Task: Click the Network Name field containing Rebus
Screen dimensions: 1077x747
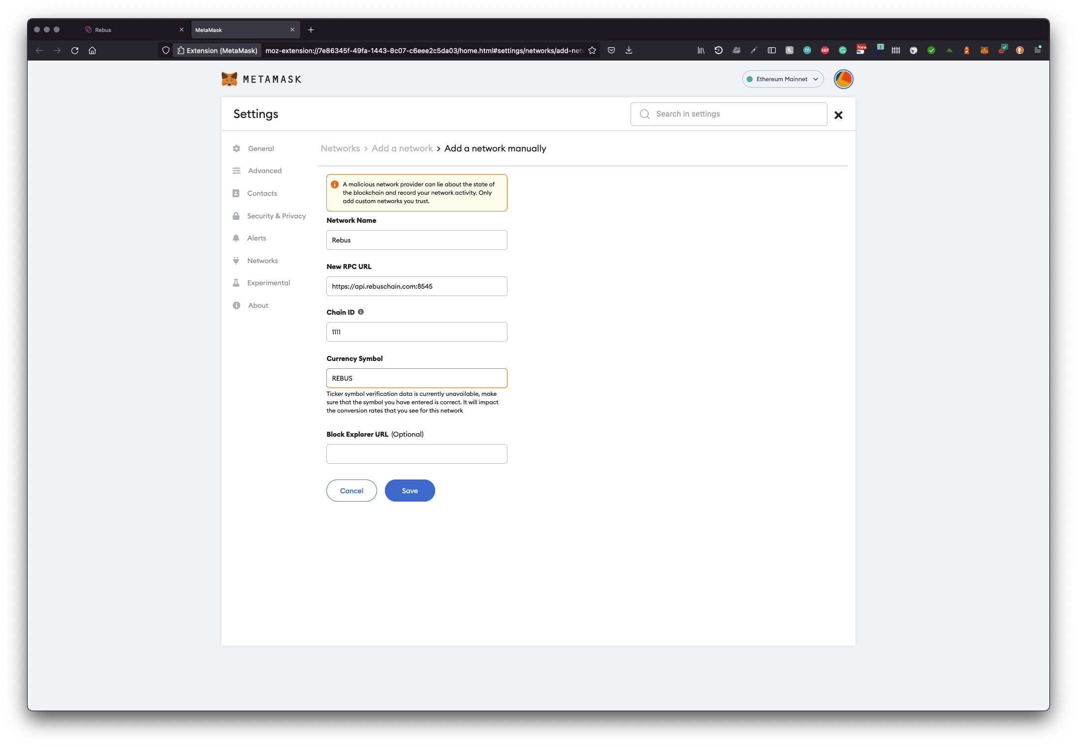Action: [x=416, y=240]
